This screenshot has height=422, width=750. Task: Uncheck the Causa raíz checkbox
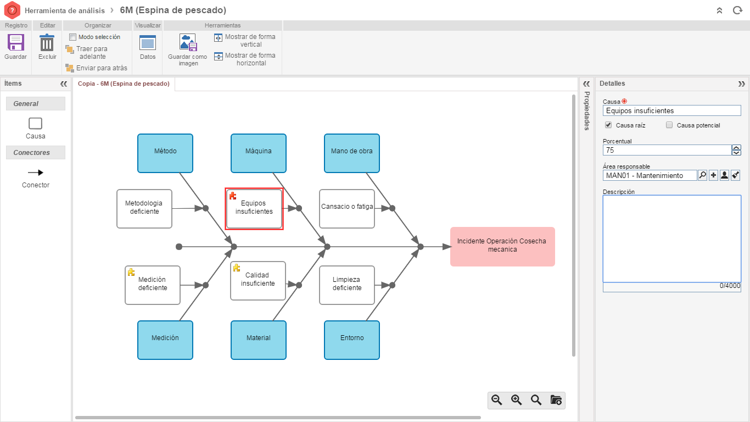(x=608, y=125)
